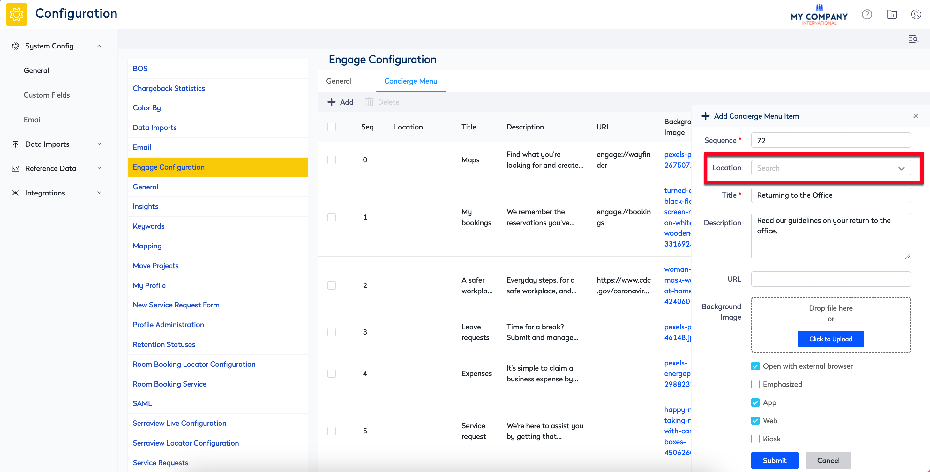
Task: Uncheck Open with external browser
Action: [x=755, y=366]
